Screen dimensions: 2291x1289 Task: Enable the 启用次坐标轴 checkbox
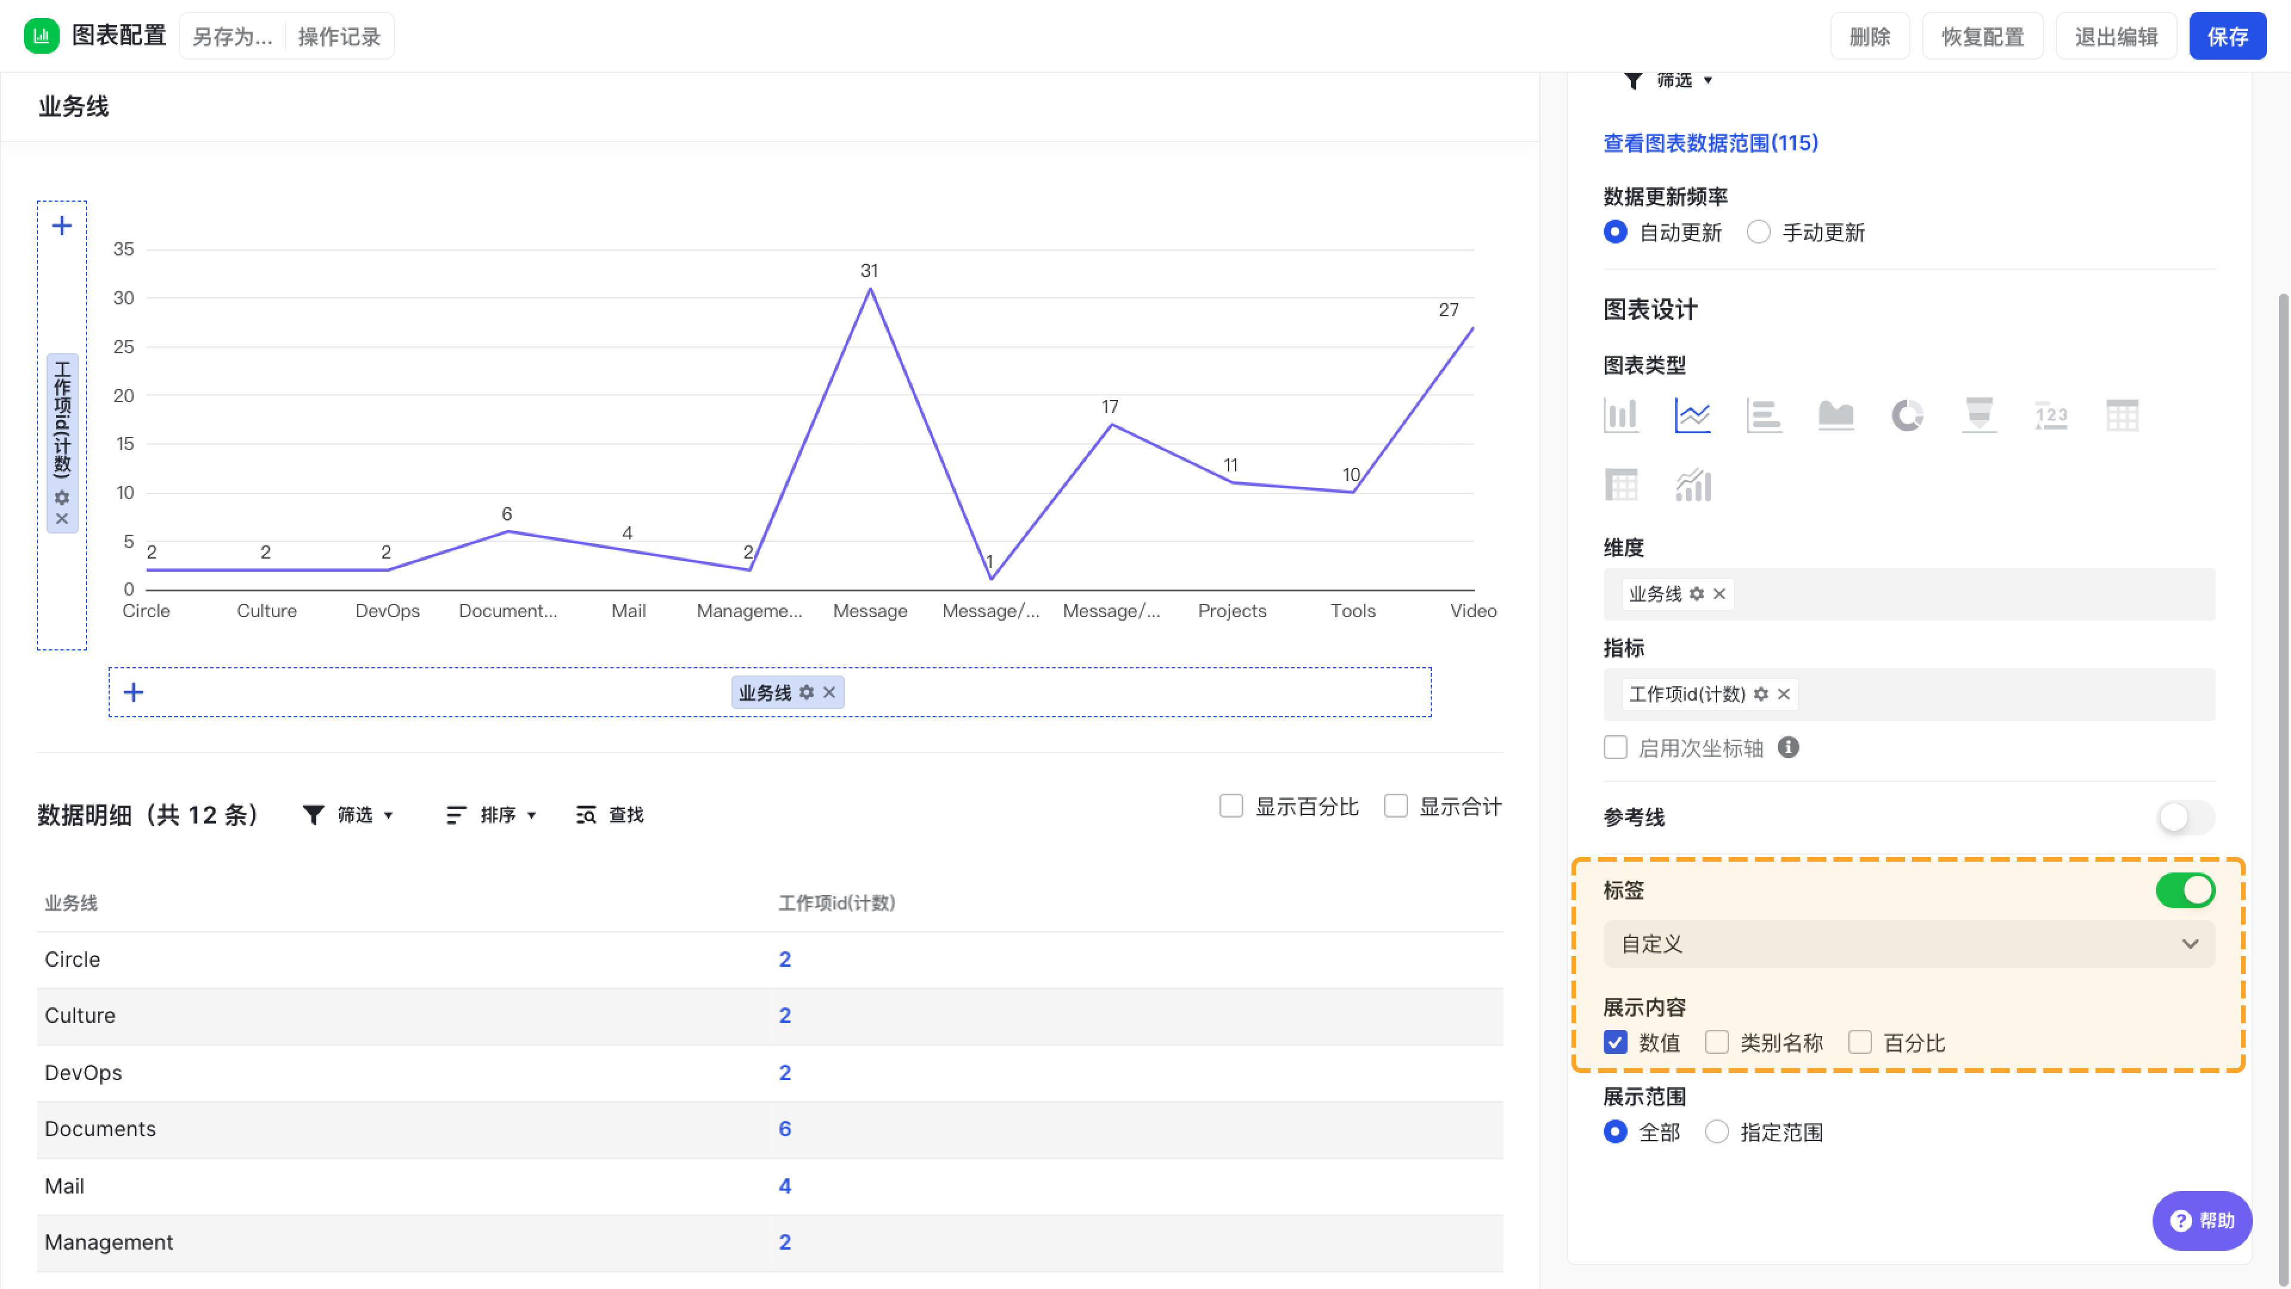(1615, 747)
